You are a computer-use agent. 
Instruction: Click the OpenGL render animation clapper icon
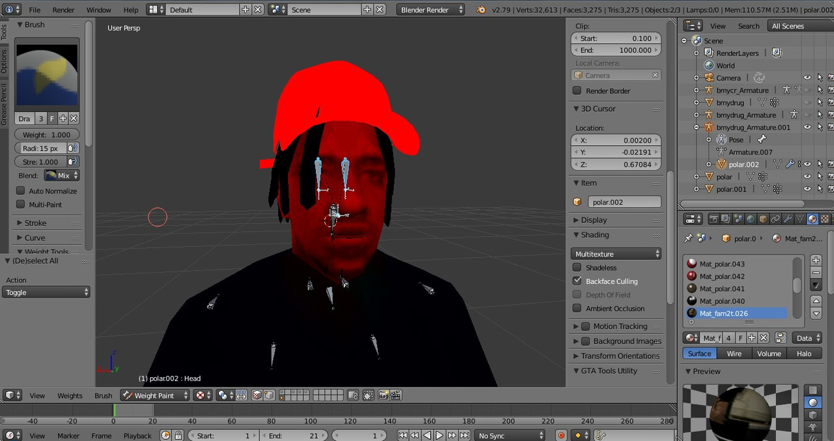(x=395, y=395)
